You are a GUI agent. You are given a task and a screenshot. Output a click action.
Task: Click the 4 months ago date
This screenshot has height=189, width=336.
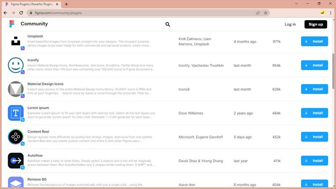pyautogui.click(x=245, y=42)
